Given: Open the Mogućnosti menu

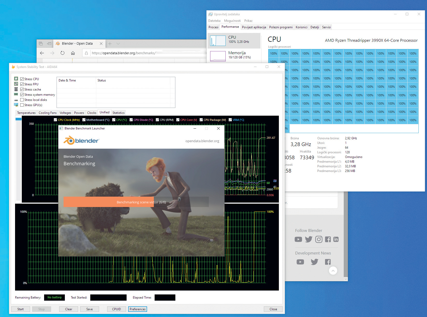Looking at the screenshot, I should pyautogui.click(x=232, y=21).
